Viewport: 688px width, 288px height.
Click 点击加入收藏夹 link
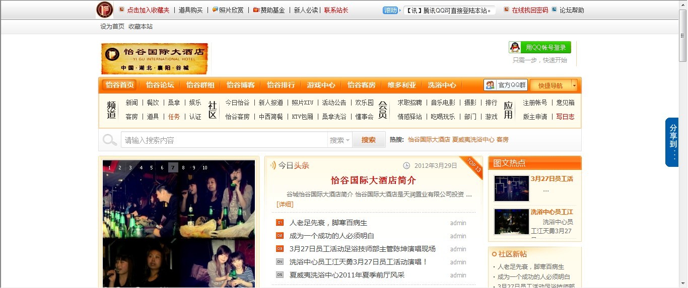click(x=148, y=10)
